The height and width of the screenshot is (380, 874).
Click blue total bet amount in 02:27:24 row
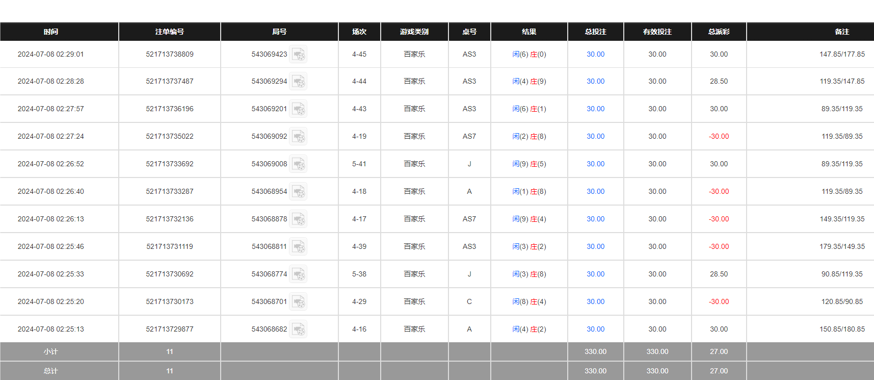pyautogui.click(x=595, y=137)
